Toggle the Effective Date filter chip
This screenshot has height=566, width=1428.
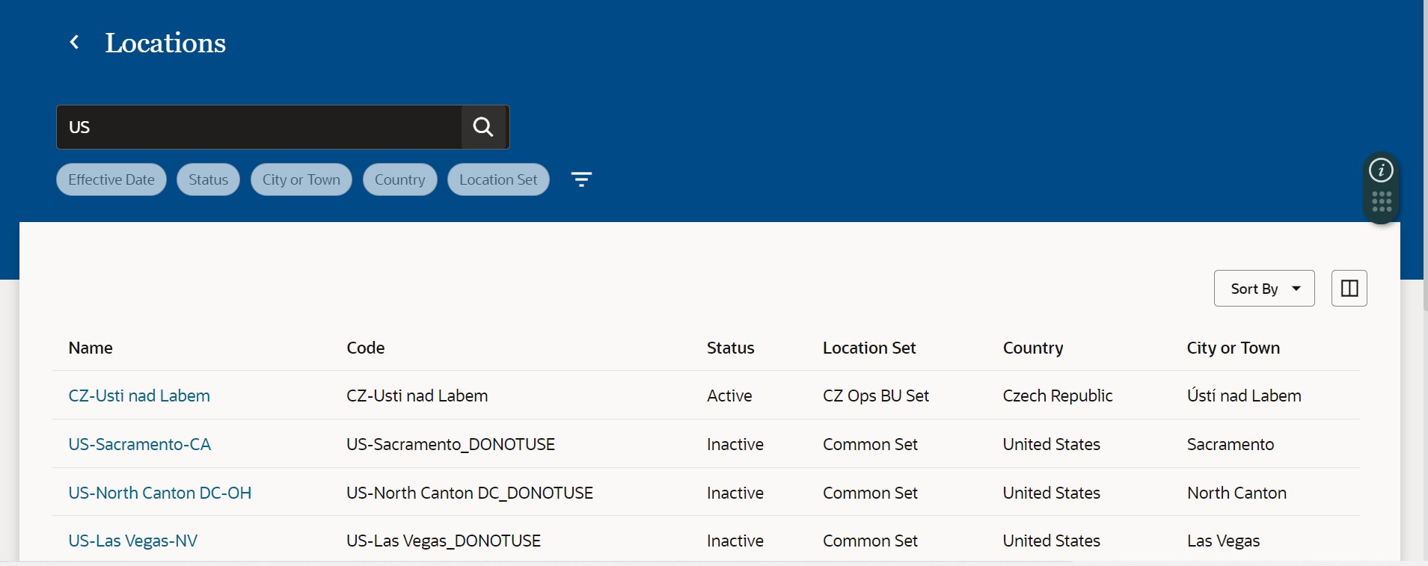click(111, 179)
